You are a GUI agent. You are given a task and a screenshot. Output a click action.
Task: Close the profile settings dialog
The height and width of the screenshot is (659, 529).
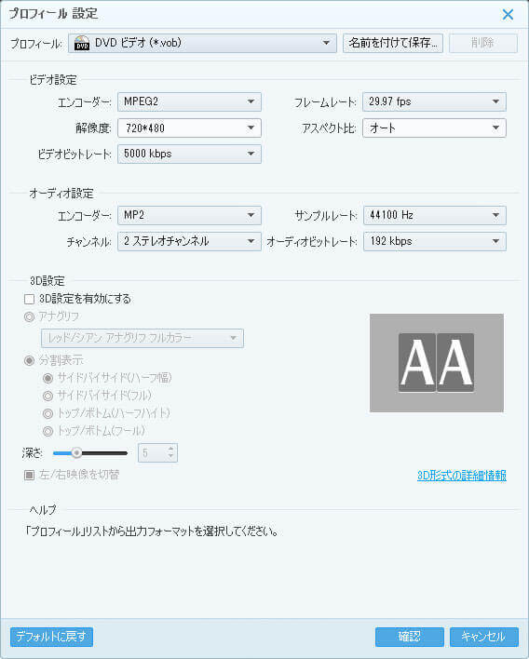508,14
